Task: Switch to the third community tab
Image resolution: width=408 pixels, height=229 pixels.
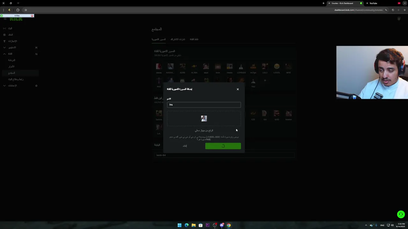Action: pyautogui.click(x=194, y=39)
